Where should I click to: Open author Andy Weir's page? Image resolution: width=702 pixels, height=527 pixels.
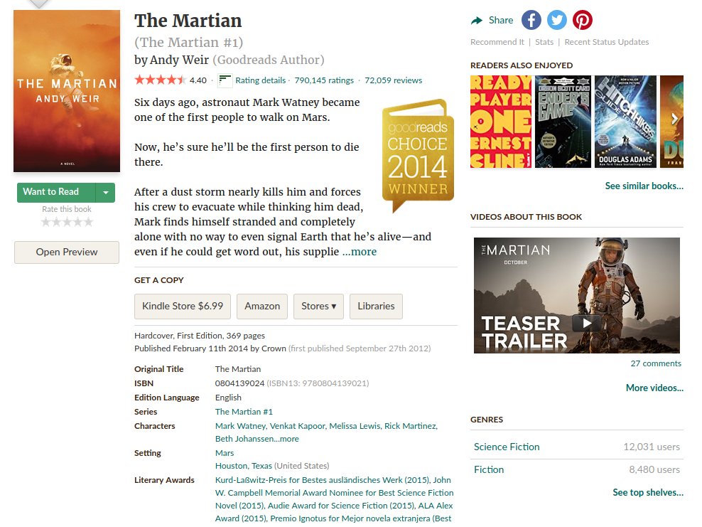coord(179,60)
